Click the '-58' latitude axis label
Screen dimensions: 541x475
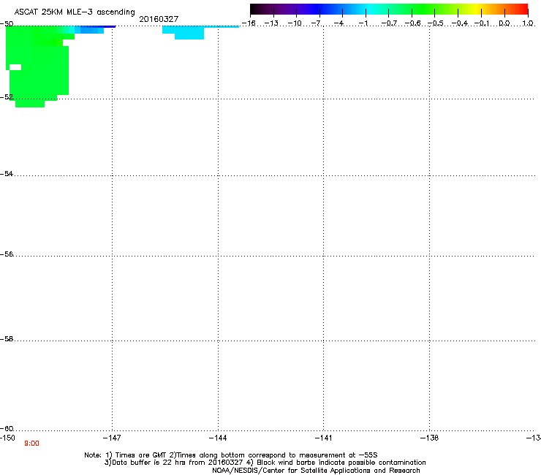(x=7, y=339)
